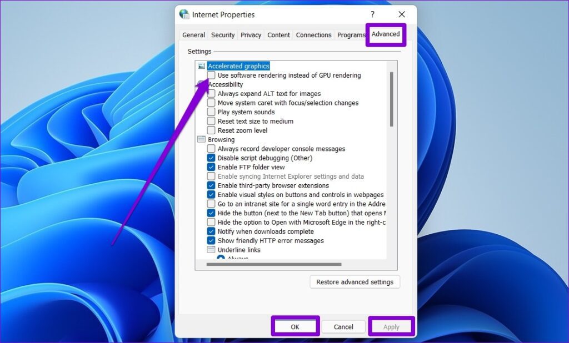Check Play system sounds option
This screenshot has height=343, width=569.
(211, 112)
